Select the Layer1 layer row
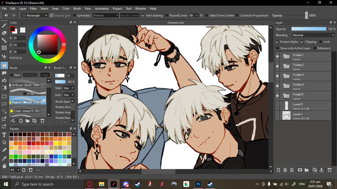337x189 pixels. [x=303, y=115]
